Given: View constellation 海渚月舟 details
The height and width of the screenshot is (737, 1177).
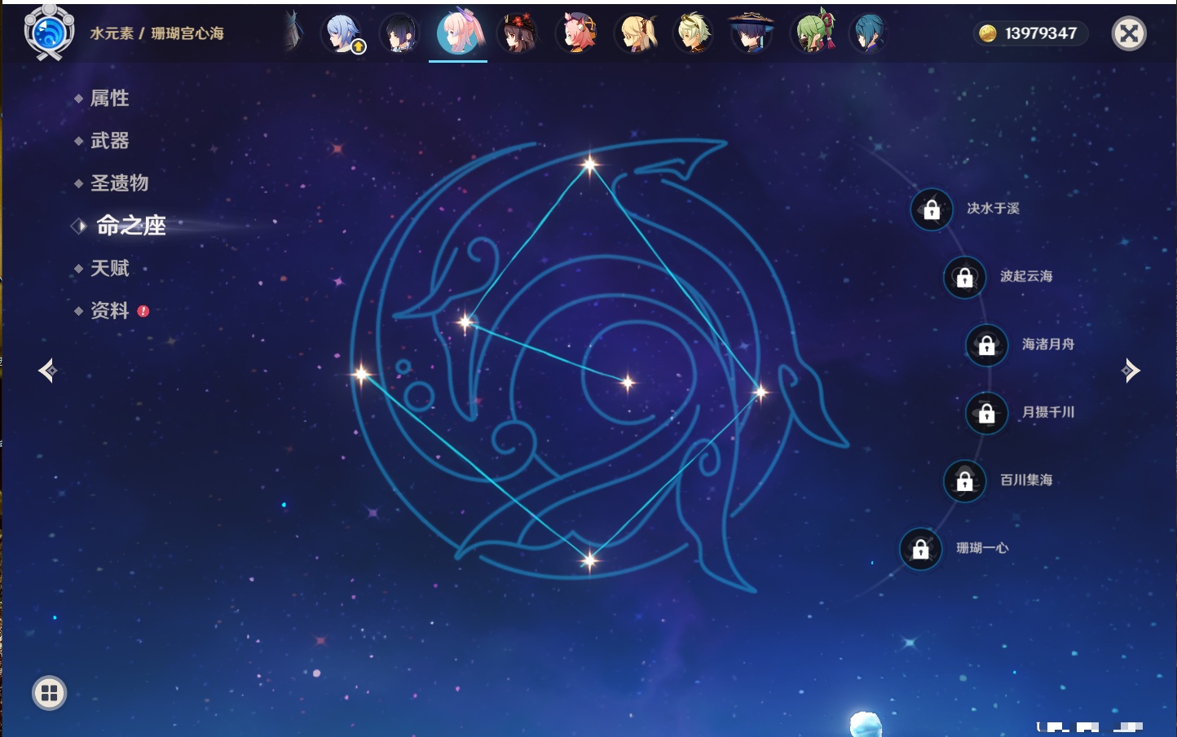Looking at the screenshot, I should [x=1048, y=344].
